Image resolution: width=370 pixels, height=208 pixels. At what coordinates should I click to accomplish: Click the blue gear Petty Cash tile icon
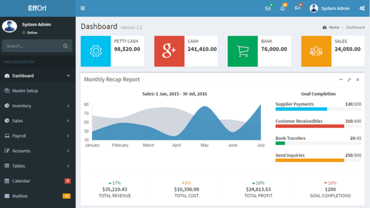click(x=96, y=51)
